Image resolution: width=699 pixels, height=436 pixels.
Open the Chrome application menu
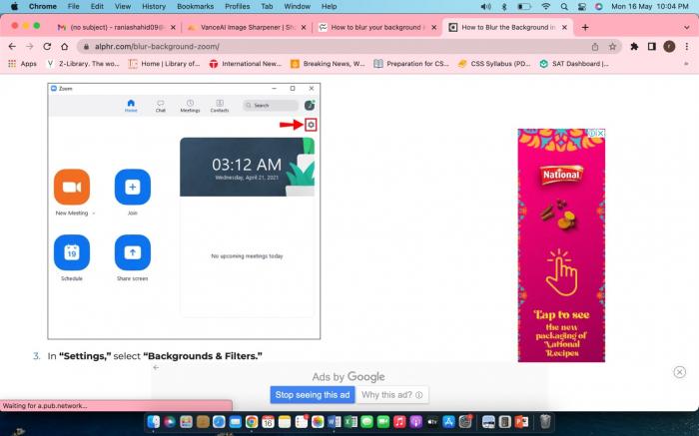tap(43, 6)
